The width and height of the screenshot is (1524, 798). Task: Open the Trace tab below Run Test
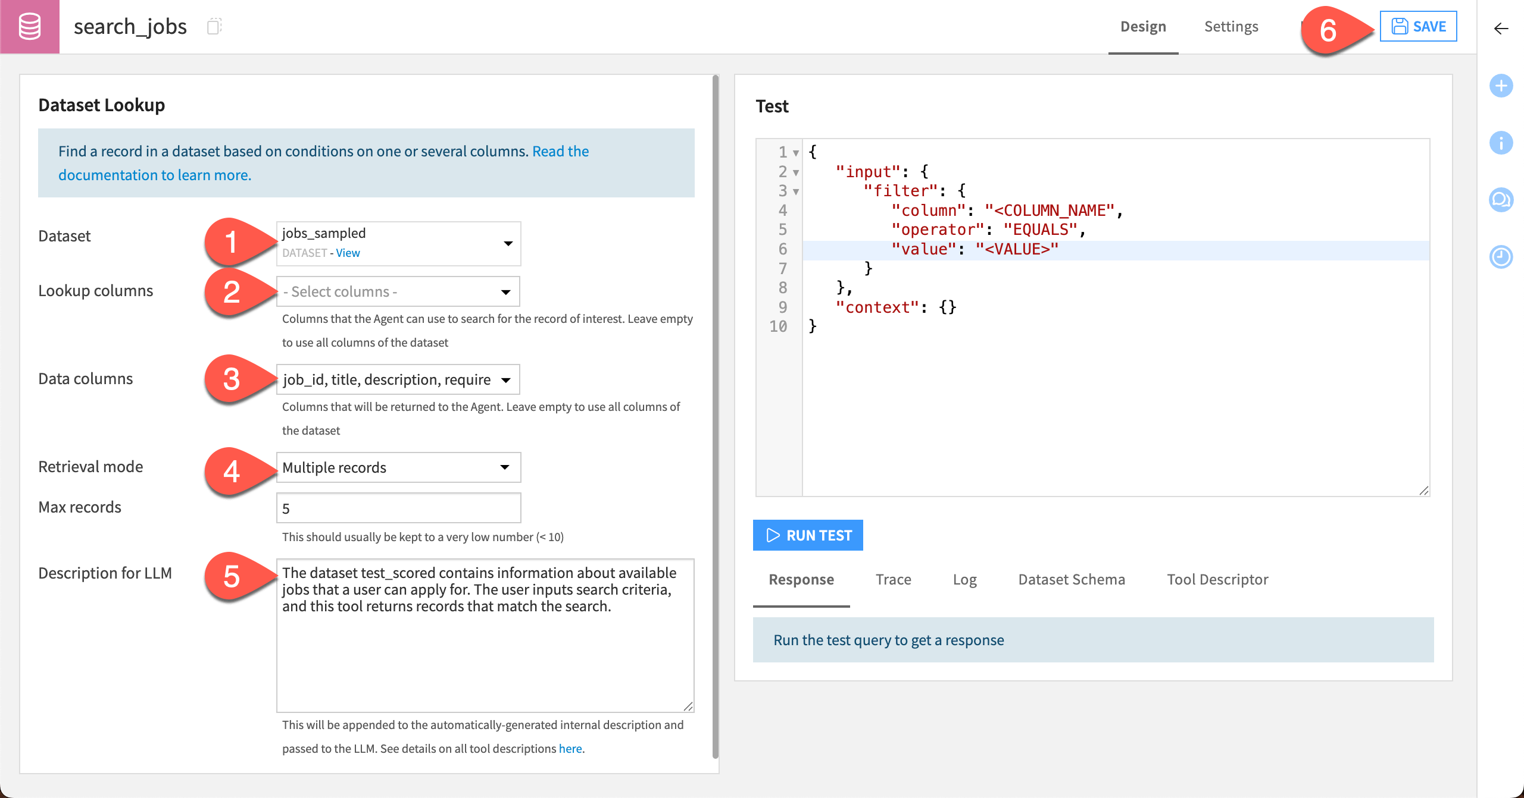pos(893,579)
